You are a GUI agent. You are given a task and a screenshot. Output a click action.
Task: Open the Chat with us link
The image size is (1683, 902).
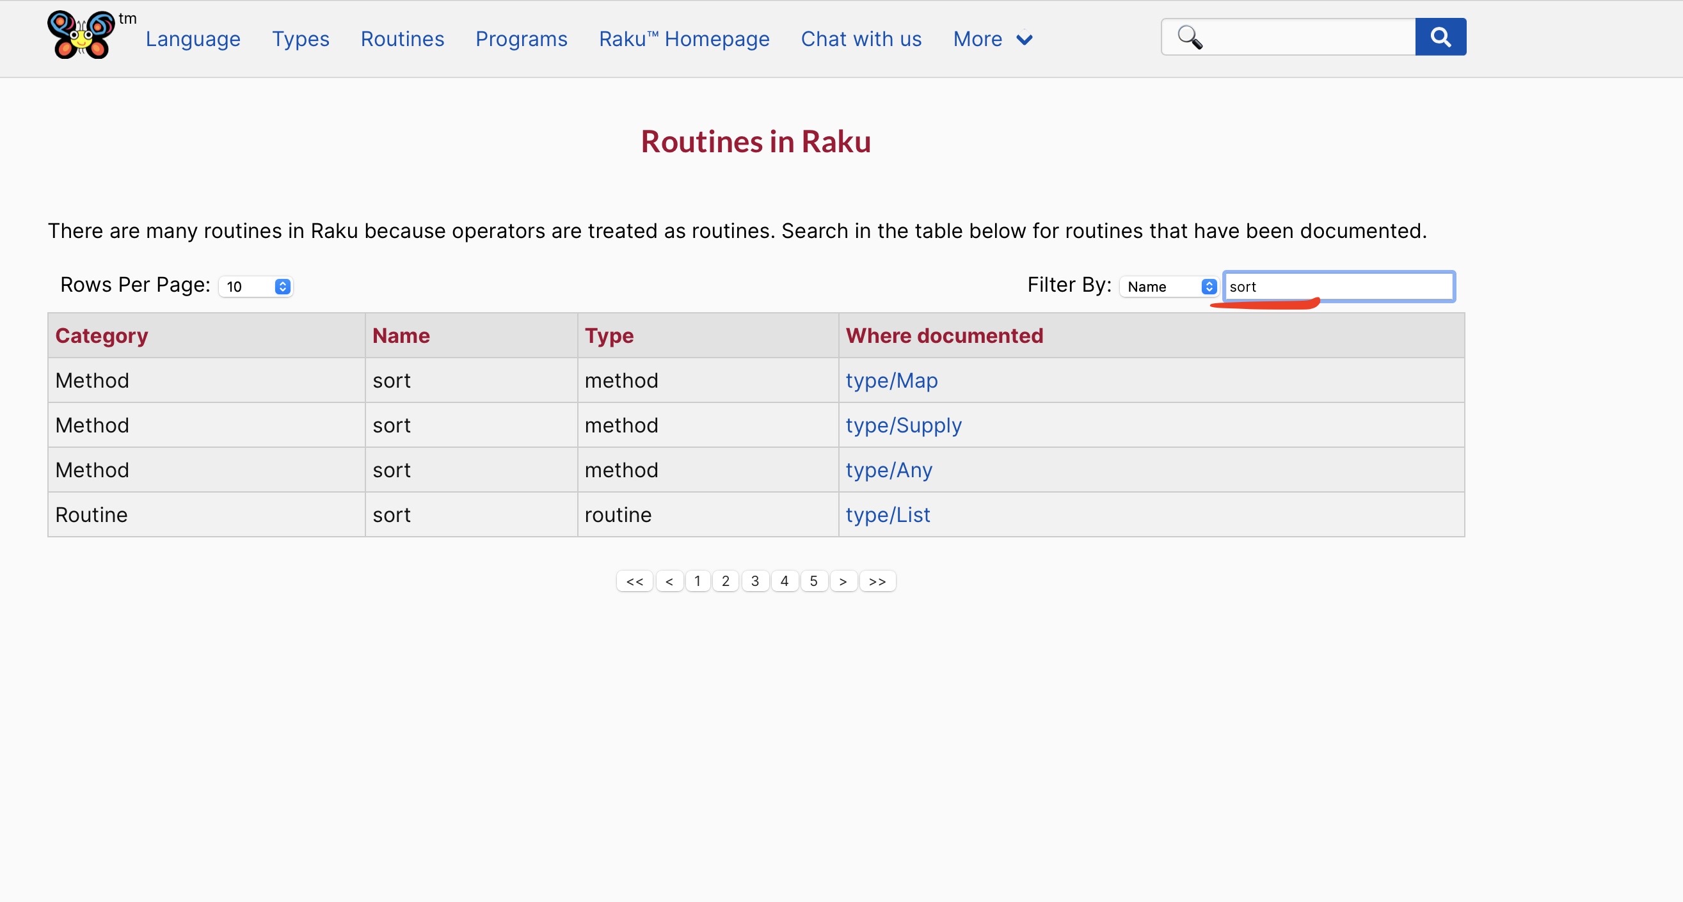pos(861,39)
